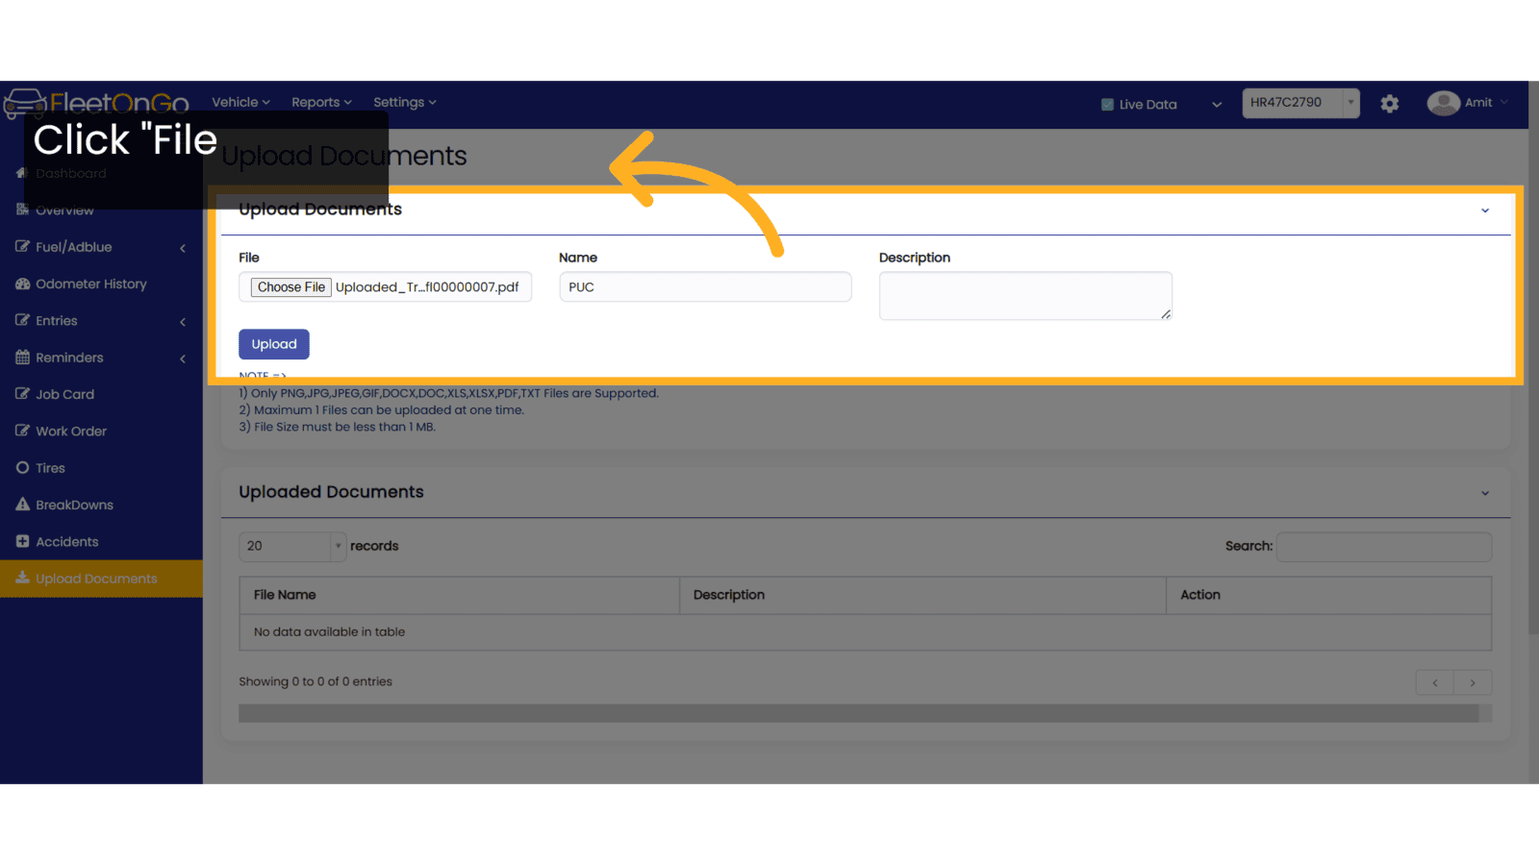Open the 20 records dropdown
The width and height of the screenshot is (1539, 865).
click(292, 546)
